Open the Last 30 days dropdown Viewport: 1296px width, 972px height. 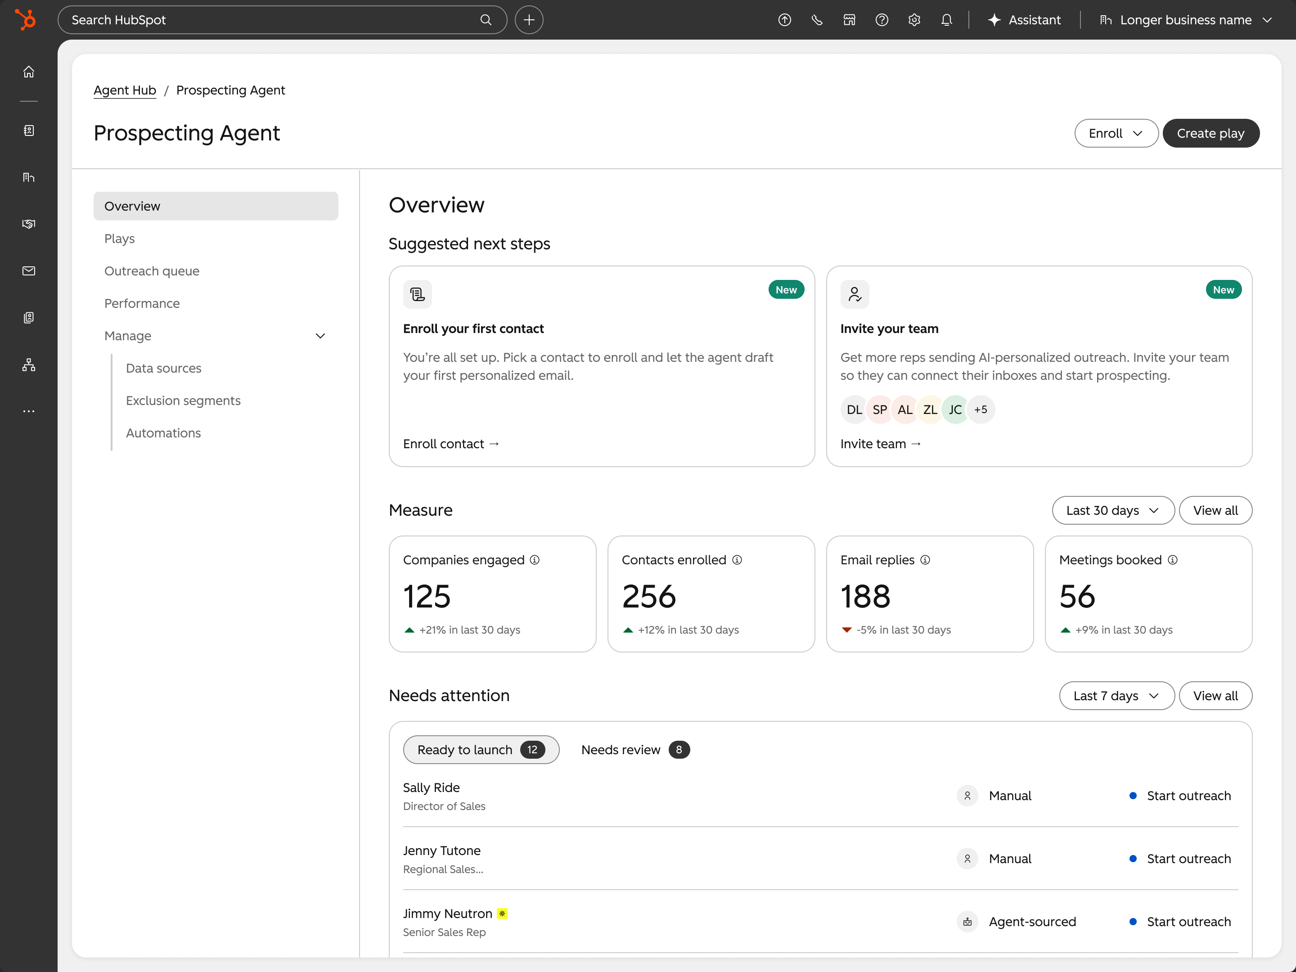1112,510
